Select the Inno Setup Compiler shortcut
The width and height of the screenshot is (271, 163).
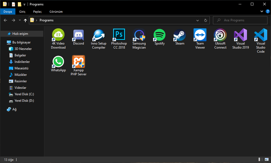[99, 39]
